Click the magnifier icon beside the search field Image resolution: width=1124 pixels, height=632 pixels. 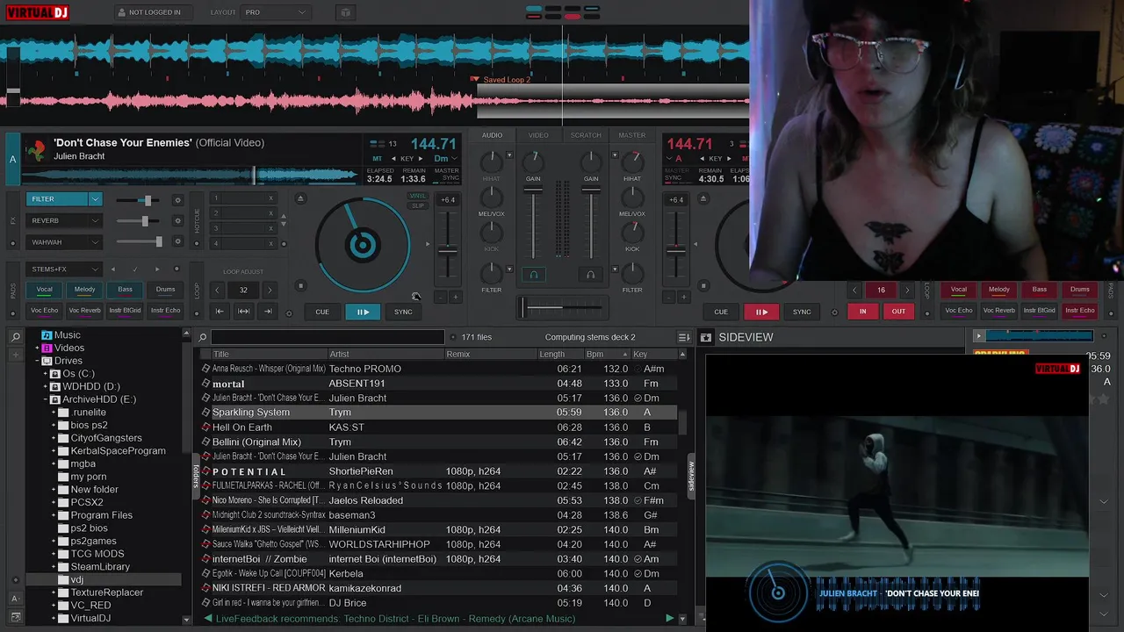tap(203, 337)
